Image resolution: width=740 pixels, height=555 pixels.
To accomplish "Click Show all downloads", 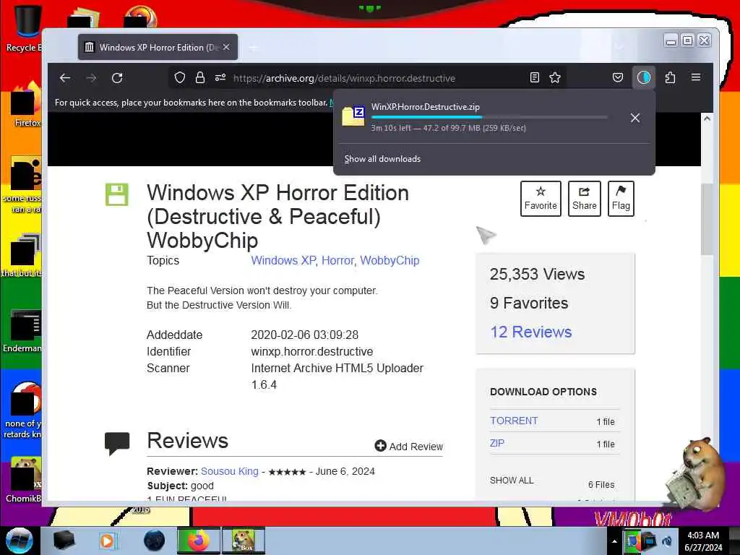I will pos(382,159).
